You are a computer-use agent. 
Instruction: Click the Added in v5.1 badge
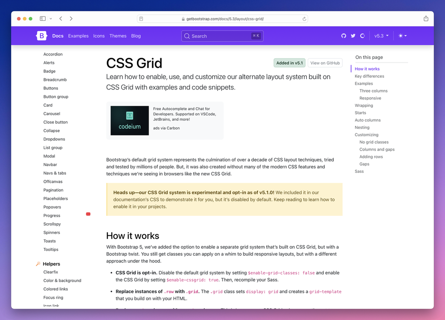click(289, 63)
